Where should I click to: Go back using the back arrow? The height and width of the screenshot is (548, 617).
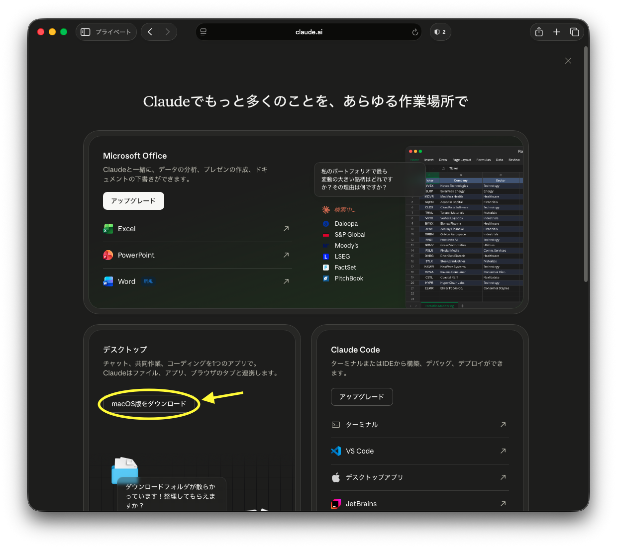150,32
